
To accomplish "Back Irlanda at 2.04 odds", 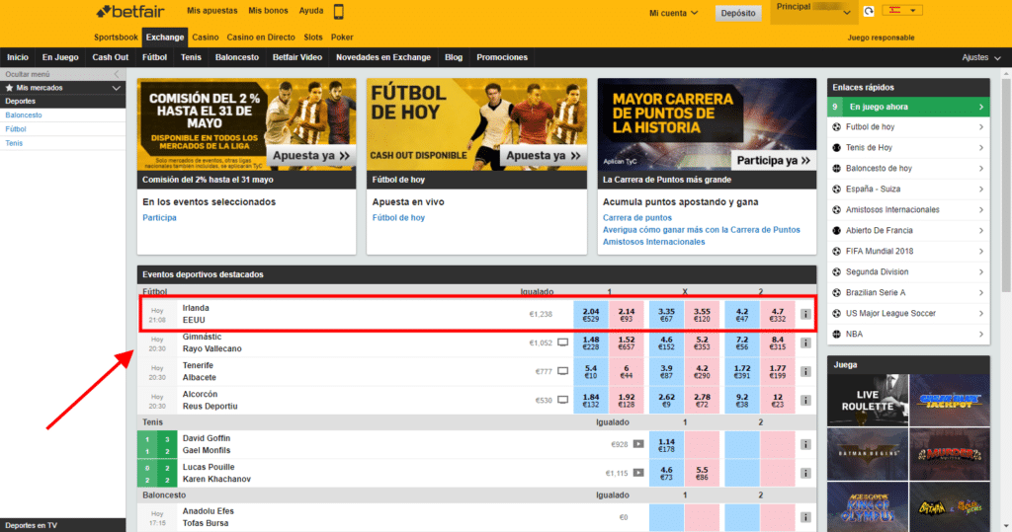I will 591,314.
